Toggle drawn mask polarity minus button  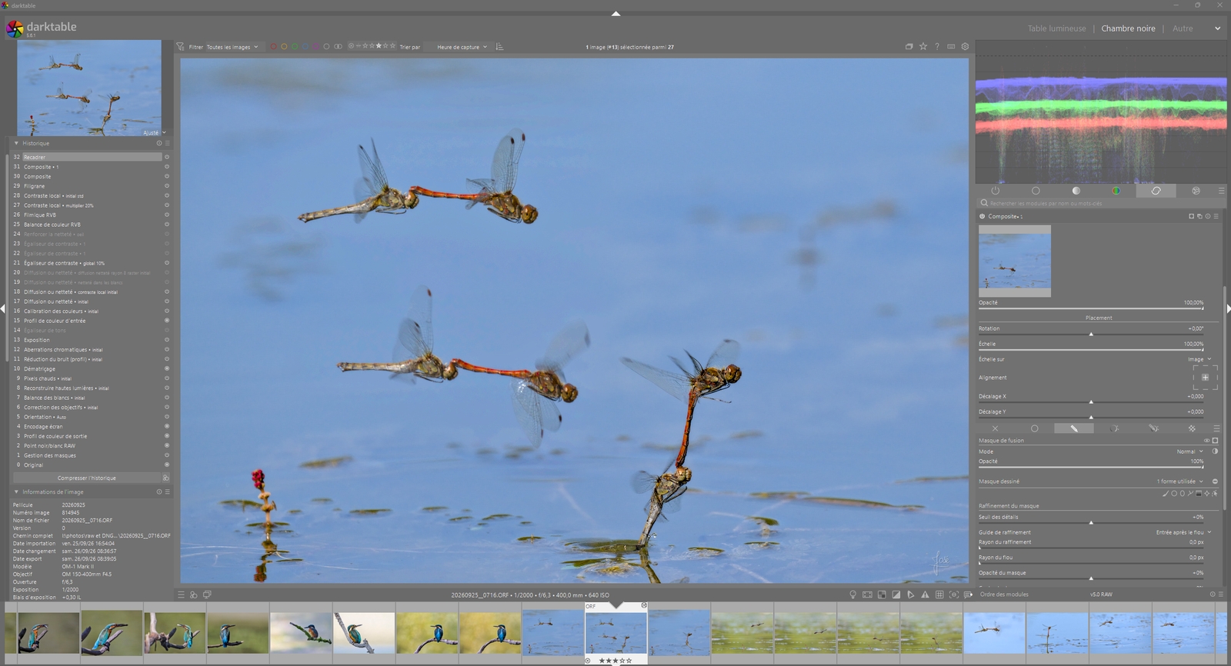(x=1215, y=481)
